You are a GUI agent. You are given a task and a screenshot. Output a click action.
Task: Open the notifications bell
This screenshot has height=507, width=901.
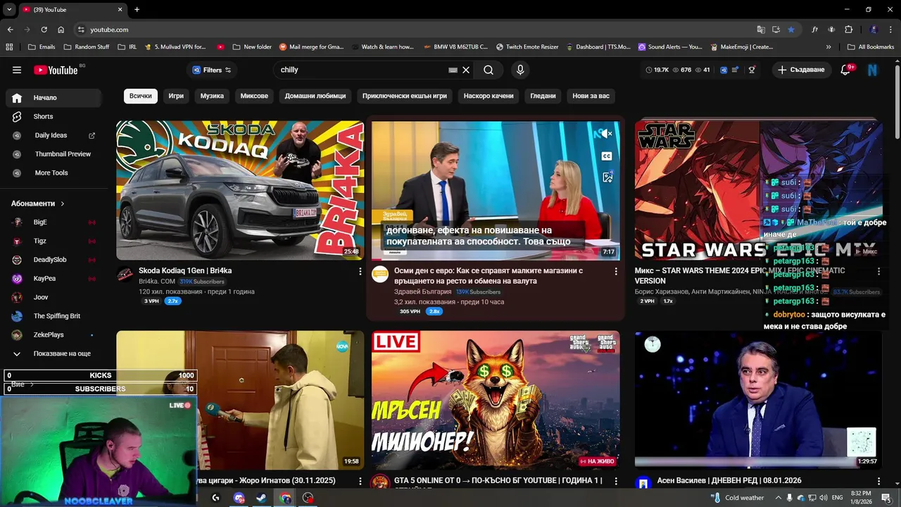[847, 70]
